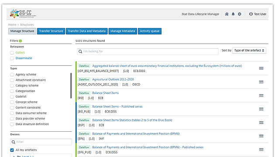This screenshot has width=275, height=157.
Task: Open Balance Sheet Items Statistics link
Action: pos(132,120)
